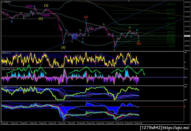Select the blue down arrow above the first peak
The height and width of the screenshot is (131, 191).
(34, 6)
